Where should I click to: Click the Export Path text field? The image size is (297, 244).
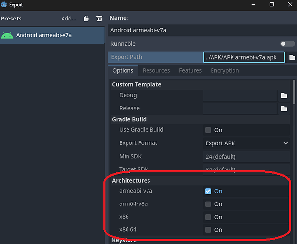point(244,57)
